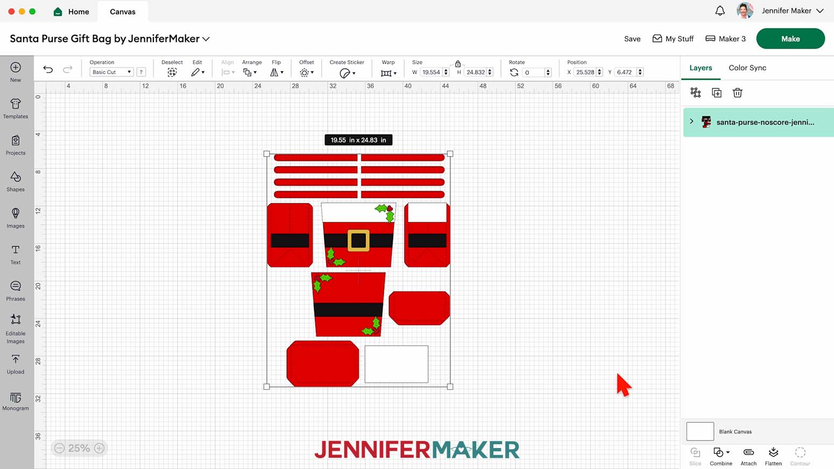This screenshot has height=469, width=834.
Task: Open the Offset dropdown
Action: coord(307,72)
